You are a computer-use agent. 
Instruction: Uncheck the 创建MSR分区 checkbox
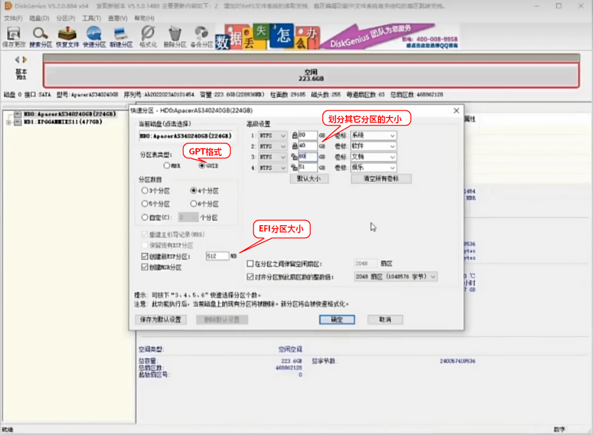(x=145, y=267)
